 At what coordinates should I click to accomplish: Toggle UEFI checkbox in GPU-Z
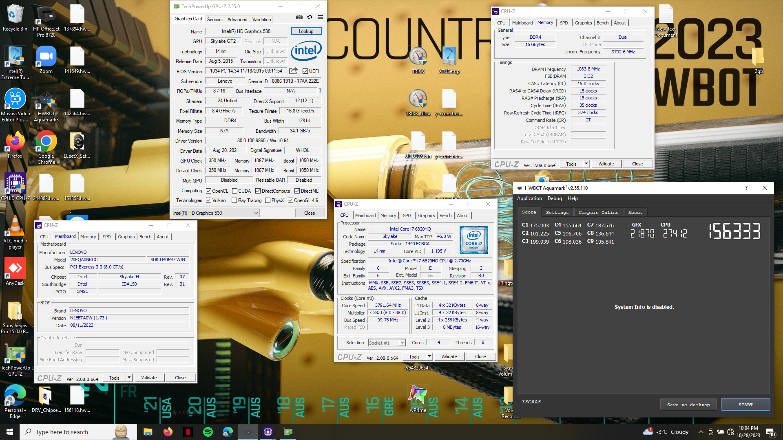pos(305,71)
